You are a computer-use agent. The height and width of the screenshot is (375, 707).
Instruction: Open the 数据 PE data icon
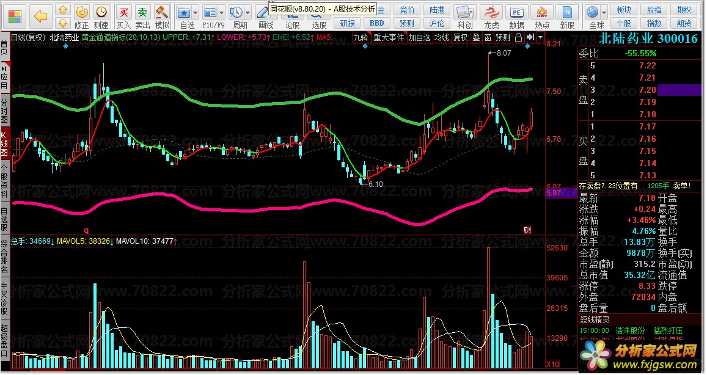pyautogui.click(x=516, y=16)
